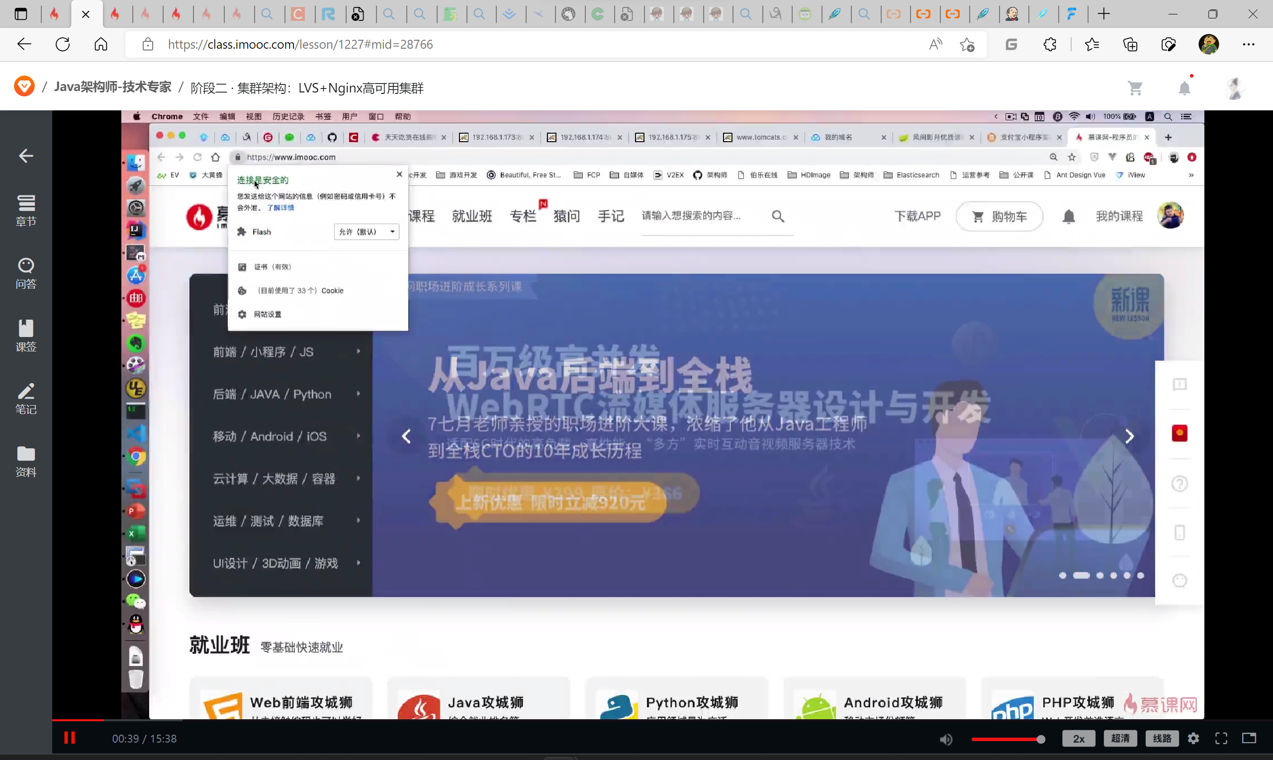Open the Java架构师-技术专家 breadcrumb link

[112, 87]
